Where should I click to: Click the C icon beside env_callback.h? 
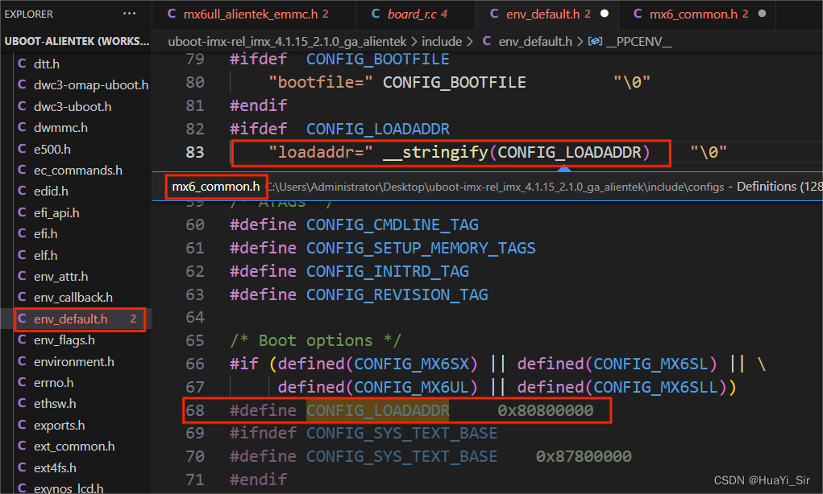[x=23, y=297]
